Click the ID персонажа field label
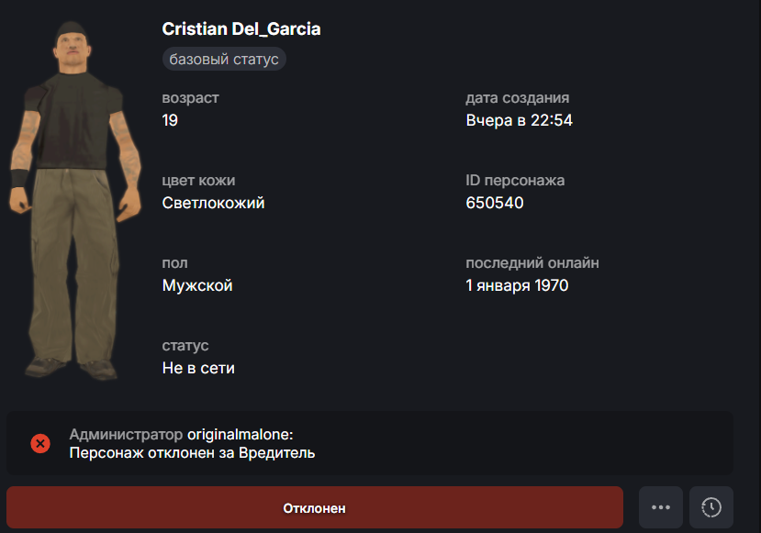 tap(515, 181)
